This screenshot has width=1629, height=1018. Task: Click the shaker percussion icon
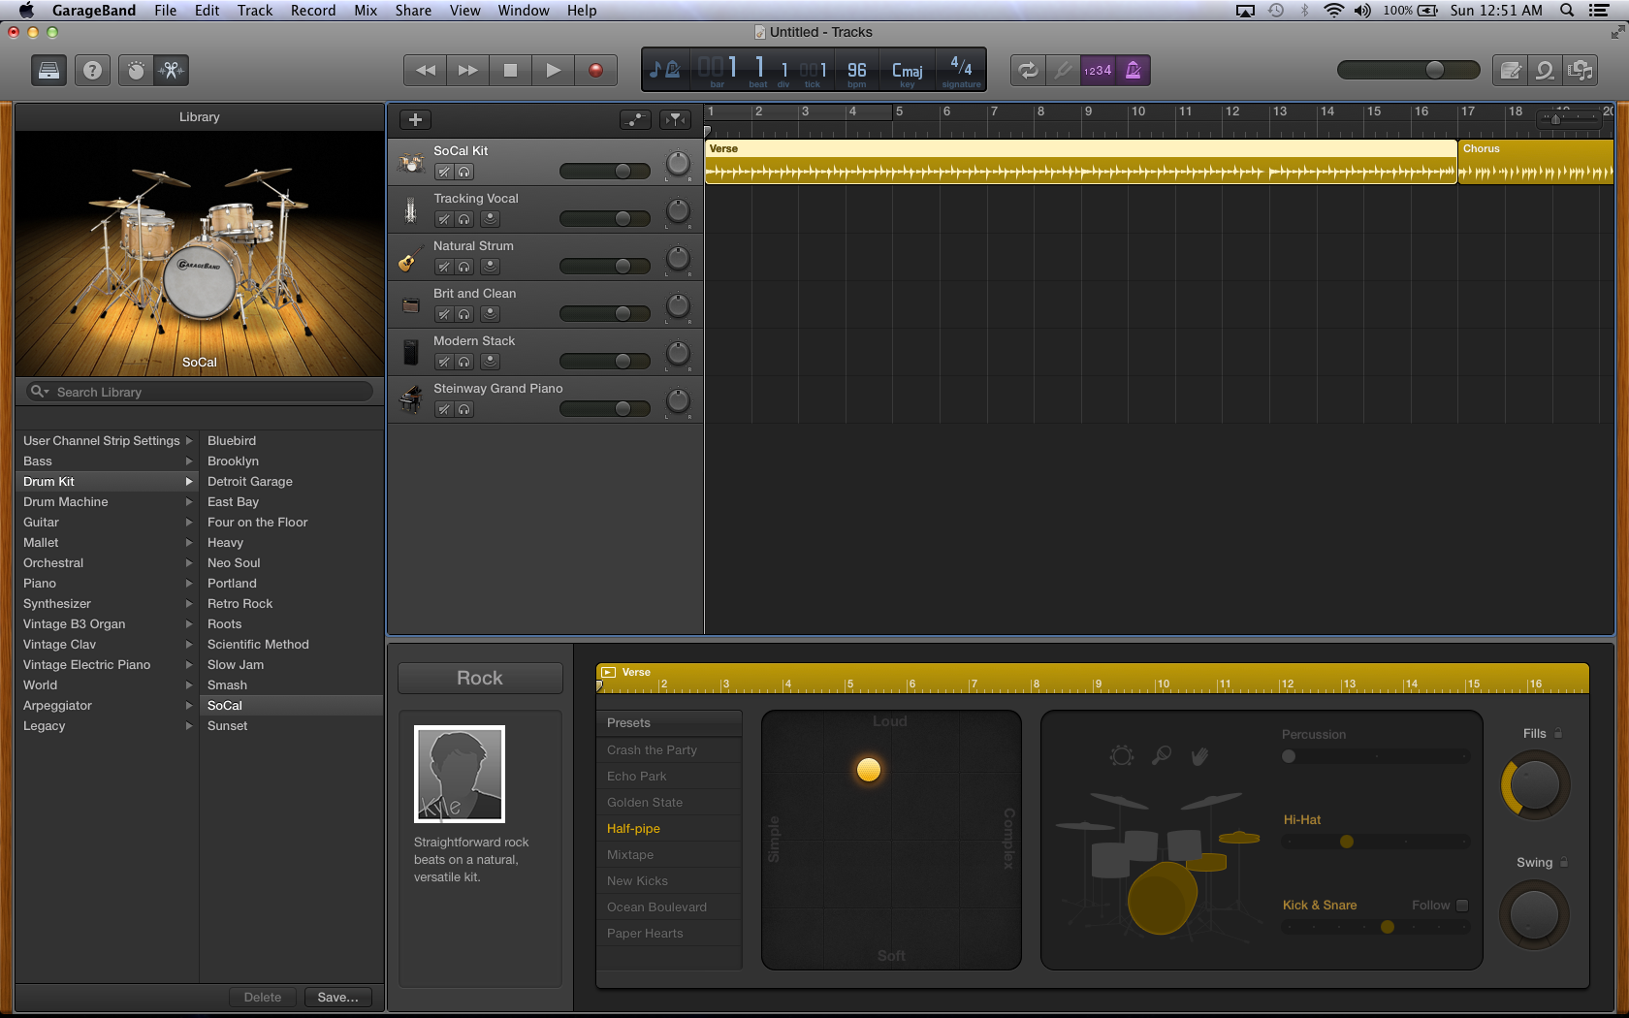tap(1161, 755)
